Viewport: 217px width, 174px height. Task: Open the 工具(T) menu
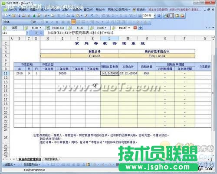click(66, 10)
